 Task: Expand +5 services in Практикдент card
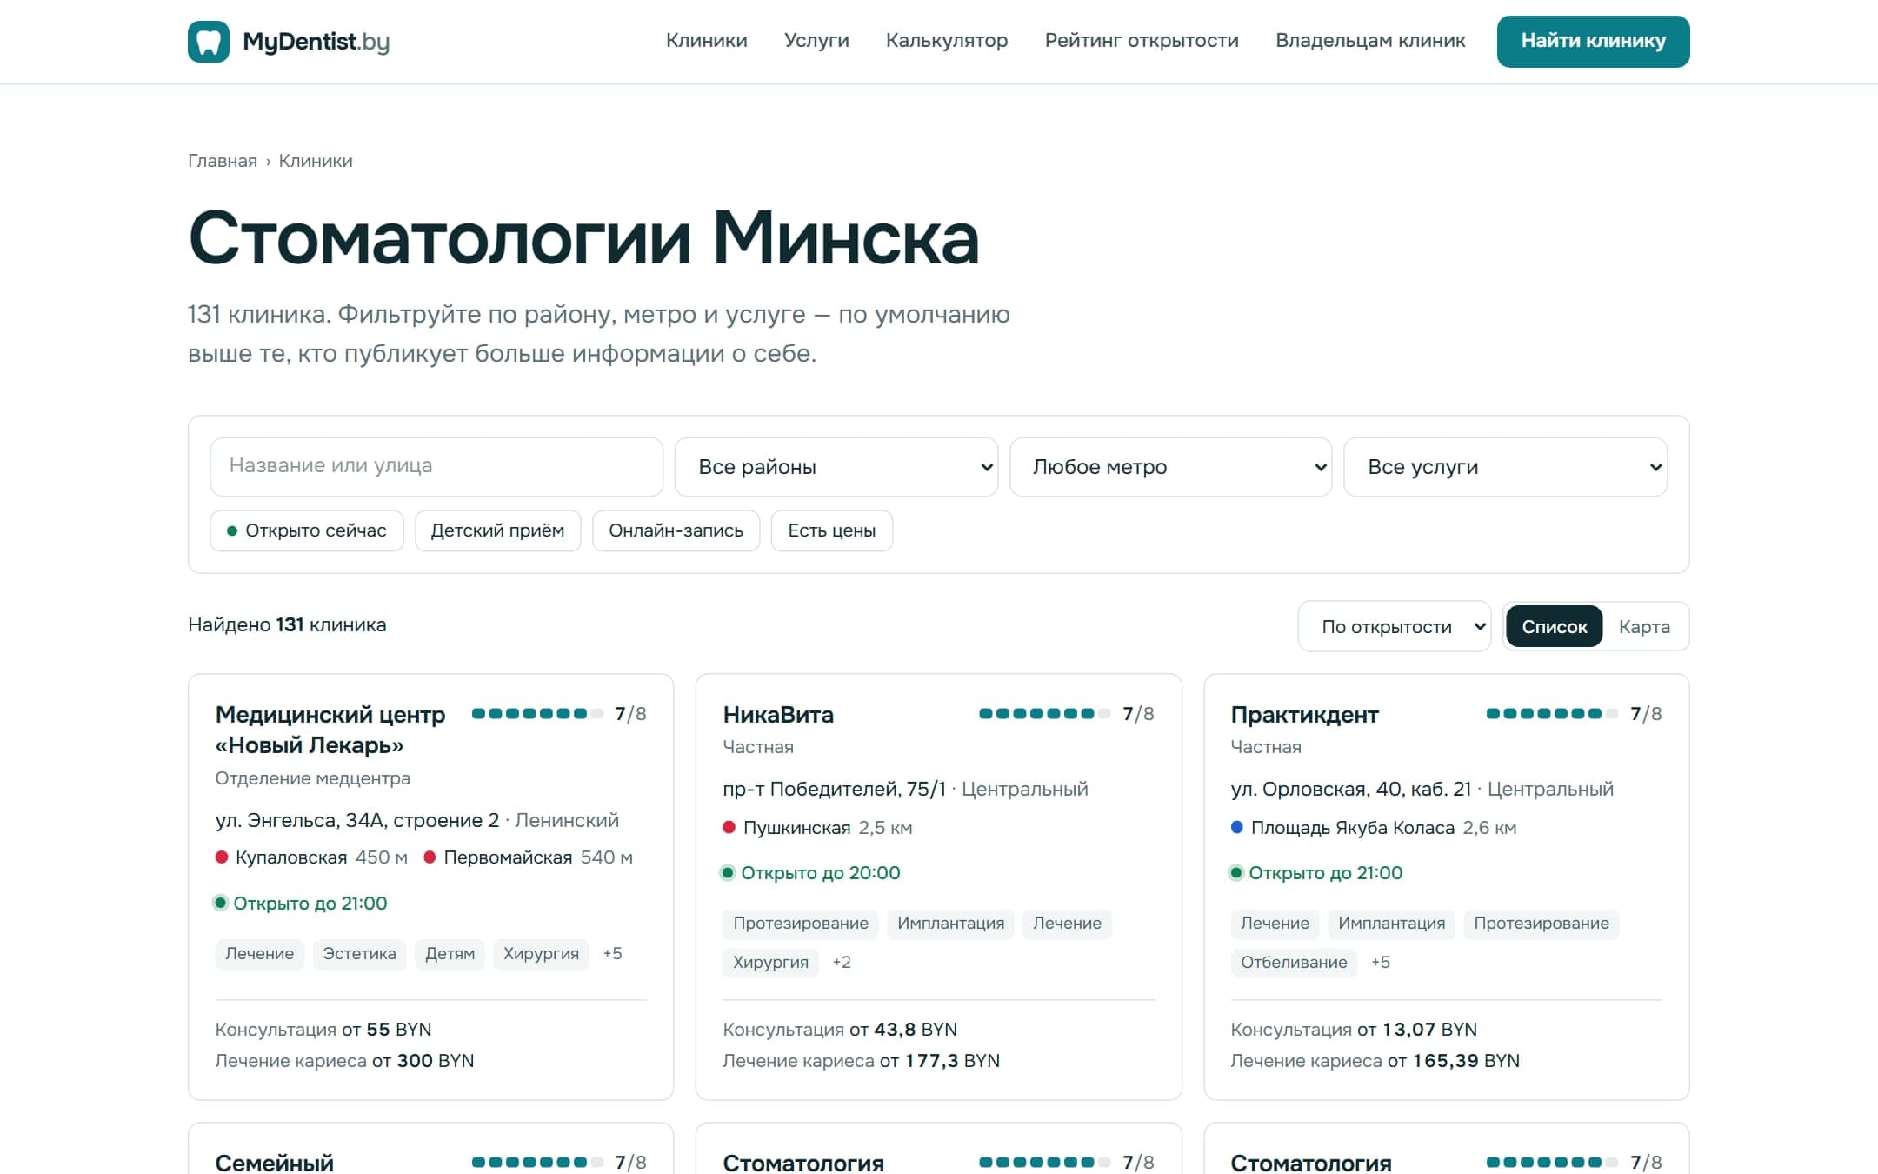click(1381, 962)
